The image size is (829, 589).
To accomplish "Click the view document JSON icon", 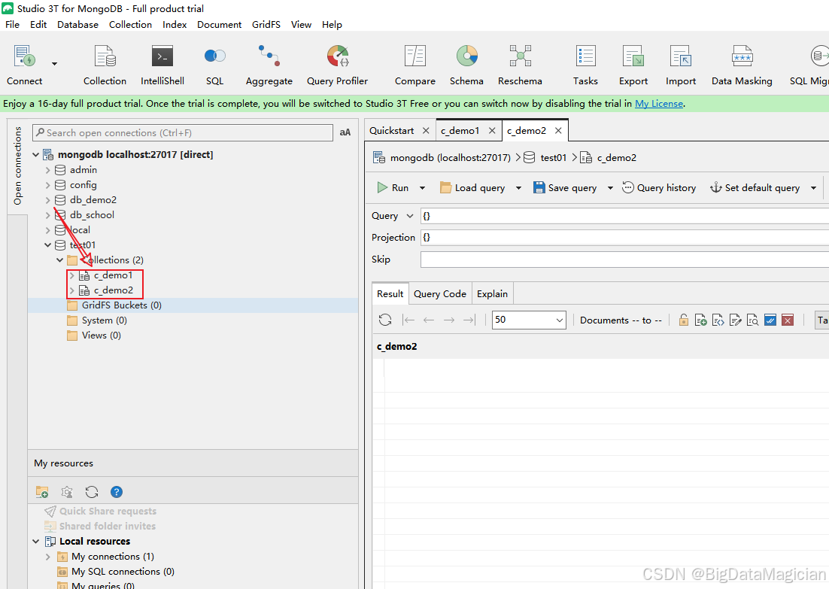I will click(718, 320).
